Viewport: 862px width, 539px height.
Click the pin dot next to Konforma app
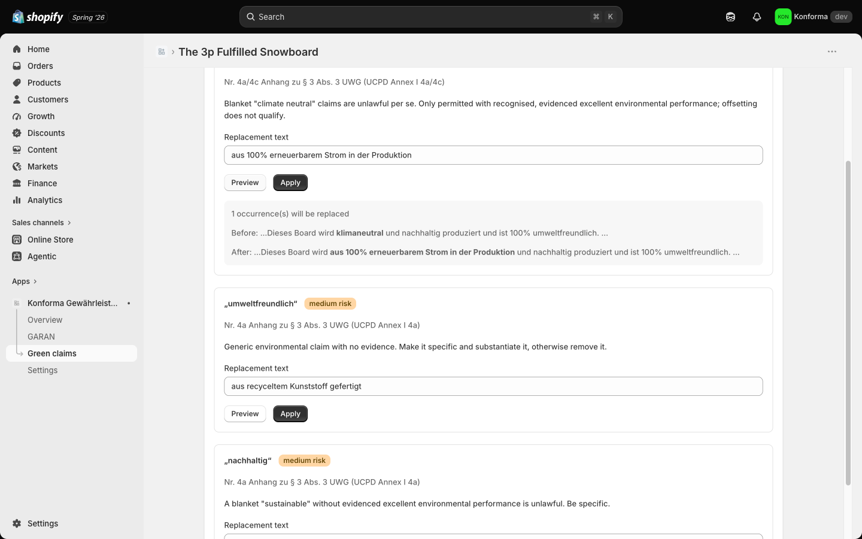click(x=129, y=303)
